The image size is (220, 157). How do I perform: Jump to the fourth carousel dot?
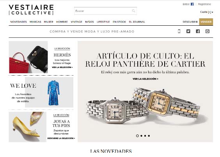(149, 136)
